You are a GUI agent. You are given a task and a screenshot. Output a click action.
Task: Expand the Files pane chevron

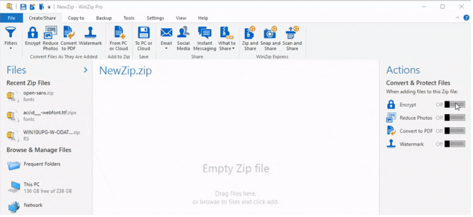86,70
